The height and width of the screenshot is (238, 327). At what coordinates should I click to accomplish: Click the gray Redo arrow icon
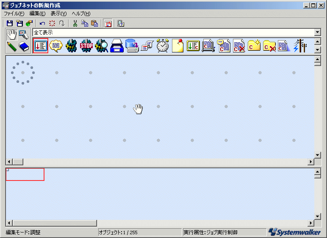point(62,23)
